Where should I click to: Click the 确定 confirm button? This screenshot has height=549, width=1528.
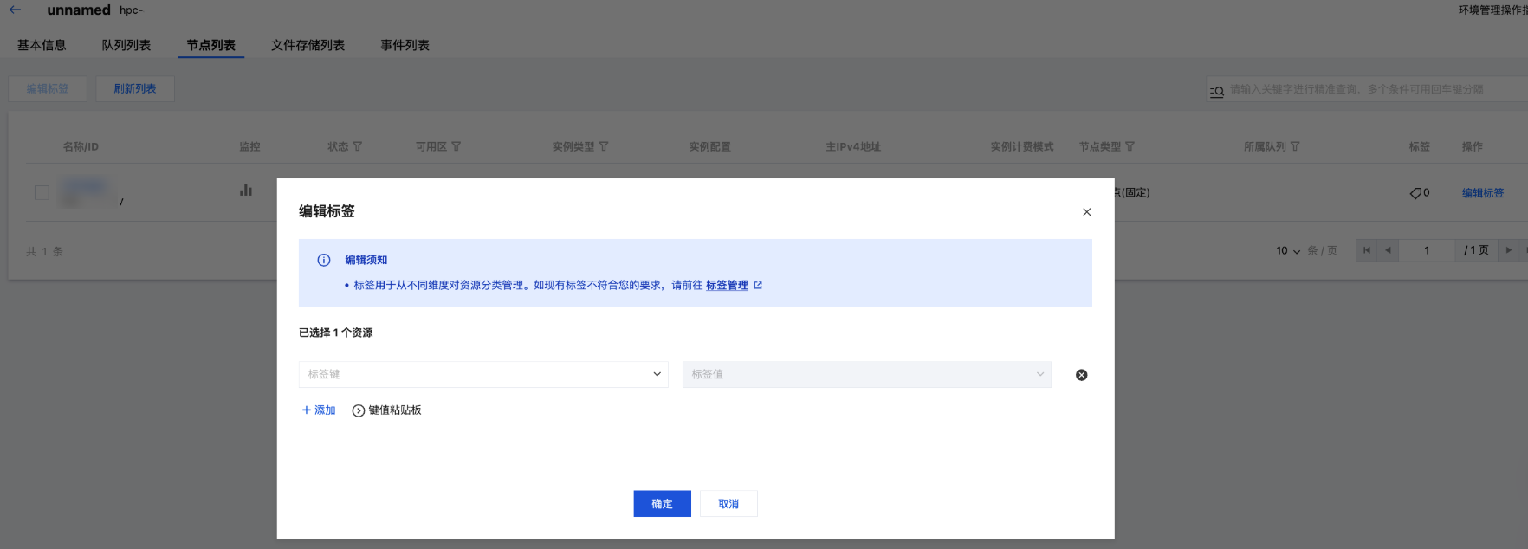coord(662,504)
